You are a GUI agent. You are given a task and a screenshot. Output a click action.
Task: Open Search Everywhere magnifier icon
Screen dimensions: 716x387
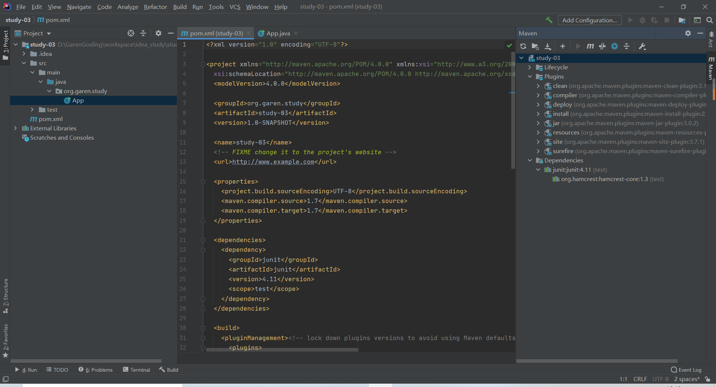710,20
